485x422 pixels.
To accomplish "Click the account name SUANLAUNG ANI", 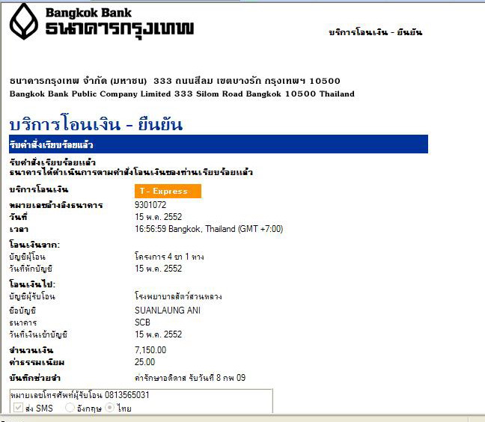I will coord(168,310).
